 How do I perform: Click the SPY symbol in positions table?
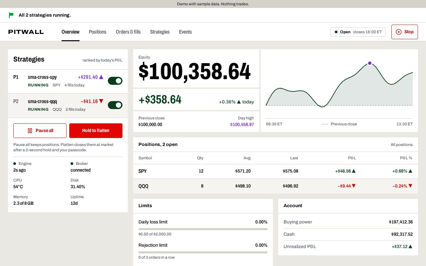[x=142, y=171]
